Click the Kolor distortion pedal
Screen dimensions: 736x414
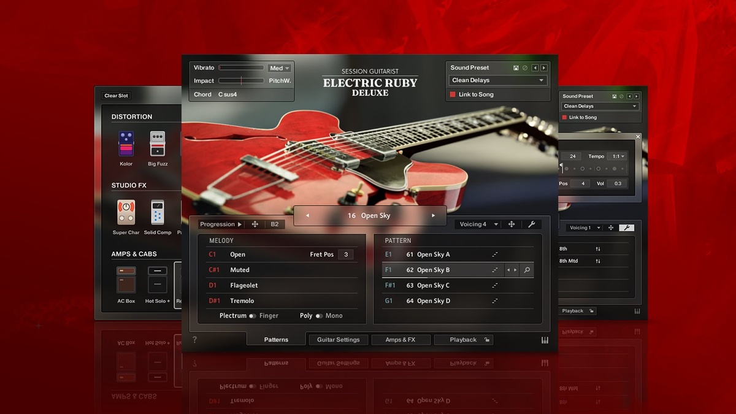click(x=126, y=144)
